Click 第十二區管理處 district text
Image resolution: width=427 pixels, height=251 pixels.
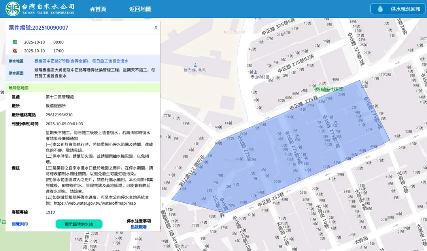click(x=60, y=96)
